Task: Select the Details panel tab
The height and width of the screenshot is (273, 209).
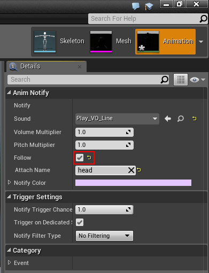Action: tap(47, 66)
